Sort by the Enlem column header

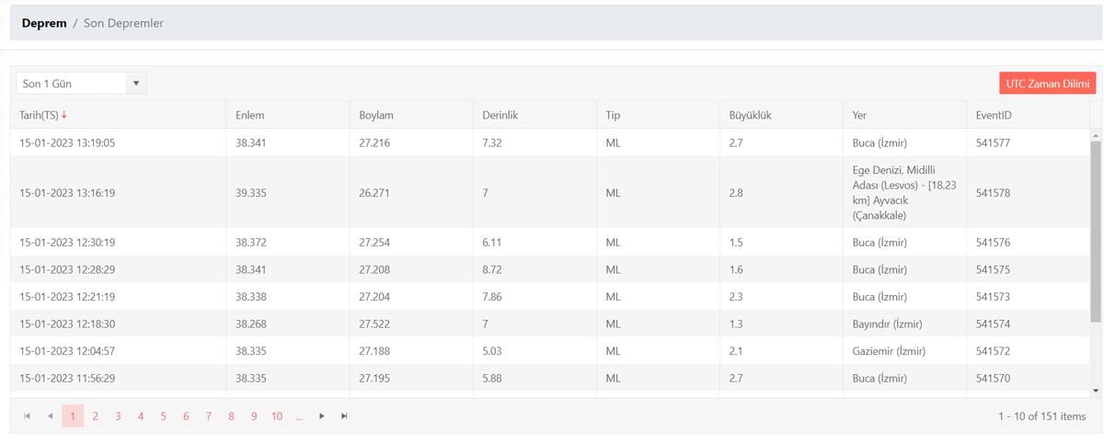point(249,115)
